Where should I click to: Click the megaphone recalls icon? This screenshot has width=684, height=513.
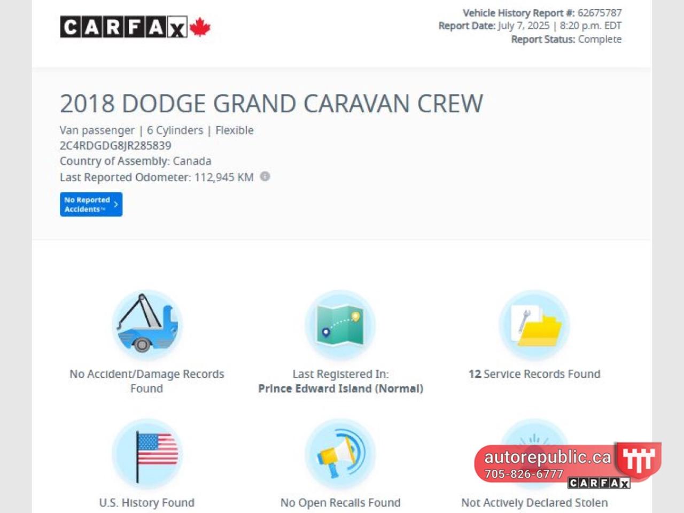click(340, 454)
